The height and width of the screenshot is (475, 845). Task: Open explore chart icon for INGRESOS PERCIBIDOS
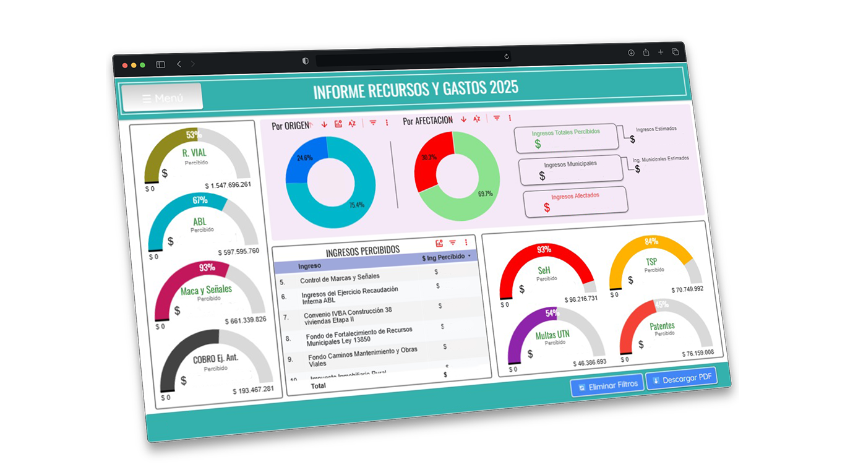pos(439,244)
